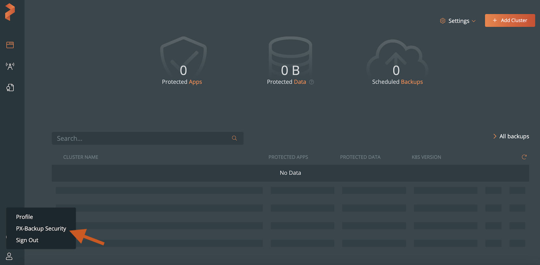Click the K8s Version column header
This screenshot has width=540, height=265.
(x=426, y=157)
